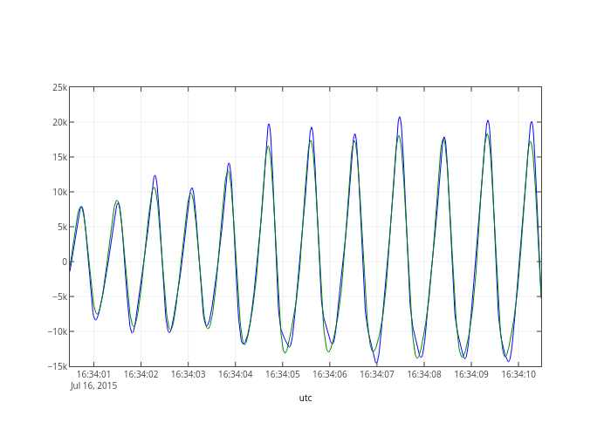The image size is (611, 436).
Task: Click the 16:34:08 x-axis tick label
Action: (x=424, y=374)
